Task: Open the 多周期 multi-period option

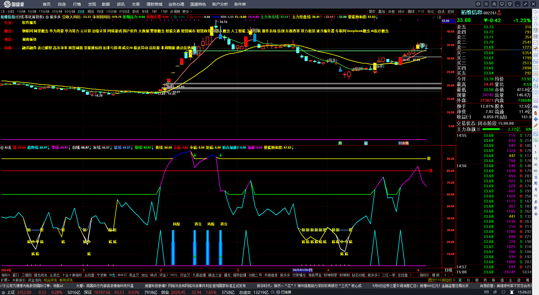Action: 175,12
